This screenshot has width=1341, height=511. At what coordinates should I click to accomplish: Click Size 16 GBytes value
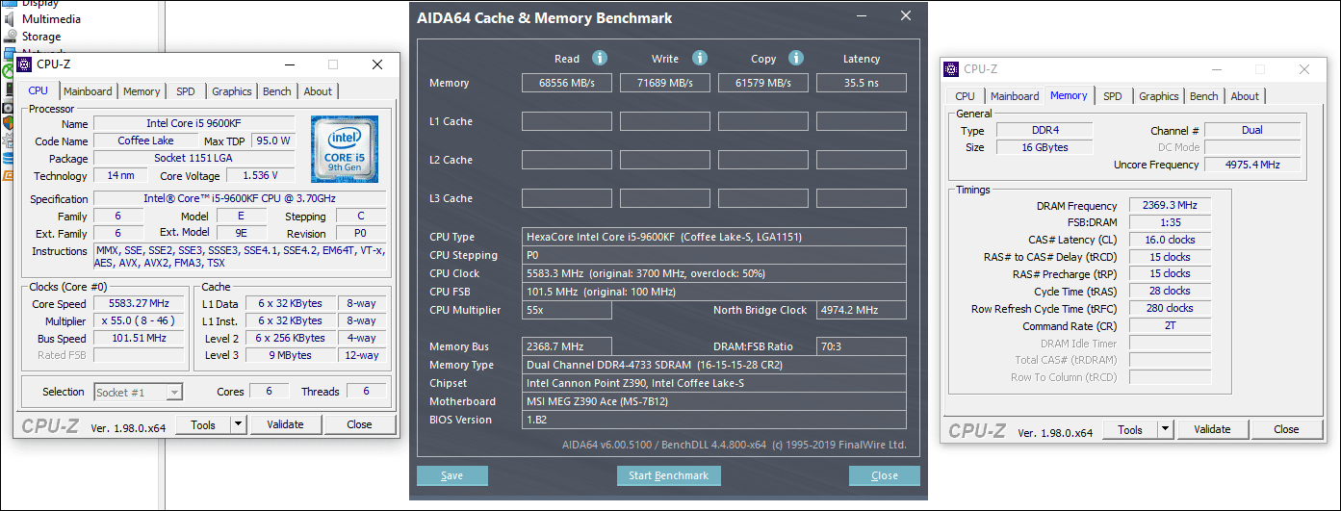pyautogui.click(x=1044, y=147)
